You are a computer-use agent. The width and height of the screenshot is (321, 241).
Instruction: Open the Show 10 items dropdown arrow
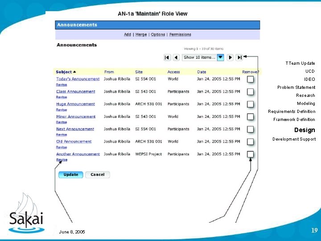(221, 58)
